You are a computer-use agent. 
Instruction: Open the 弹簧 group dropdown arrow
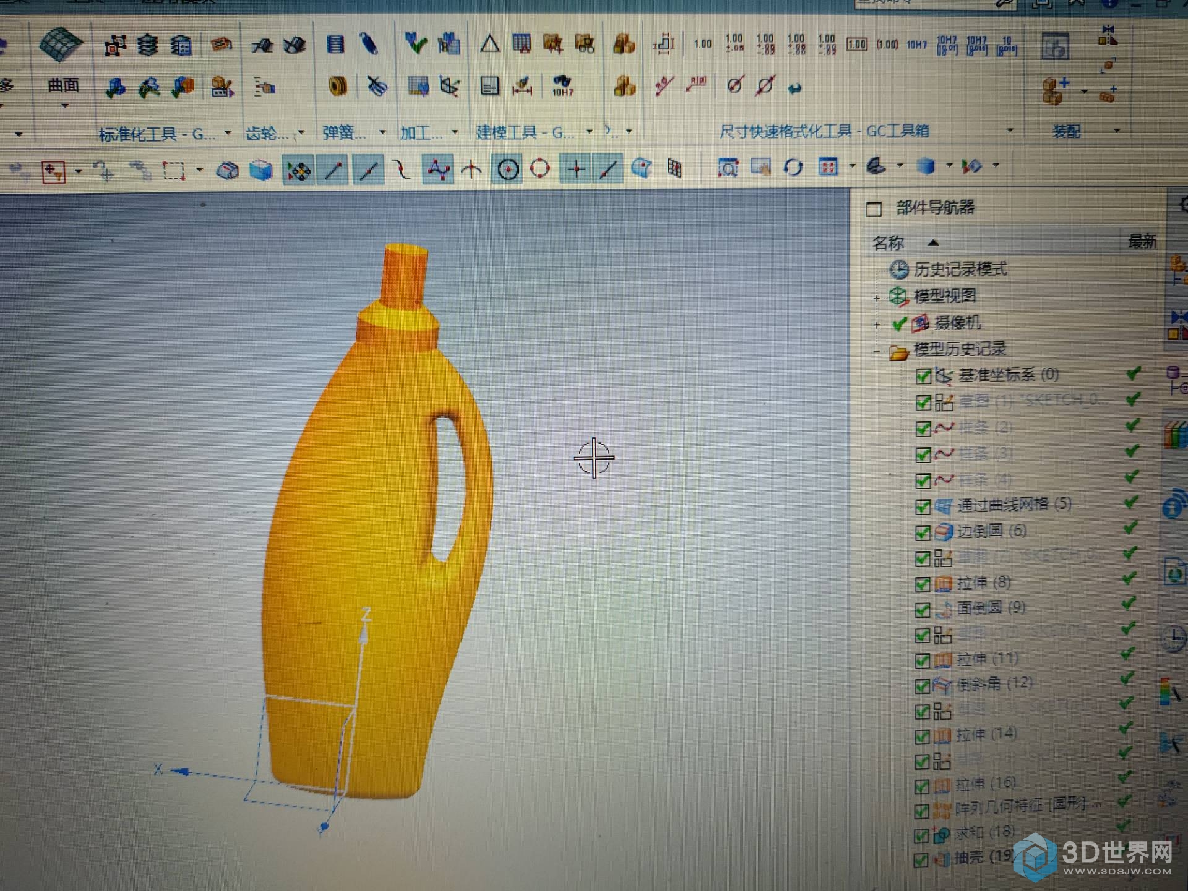(x=382, y=132)
